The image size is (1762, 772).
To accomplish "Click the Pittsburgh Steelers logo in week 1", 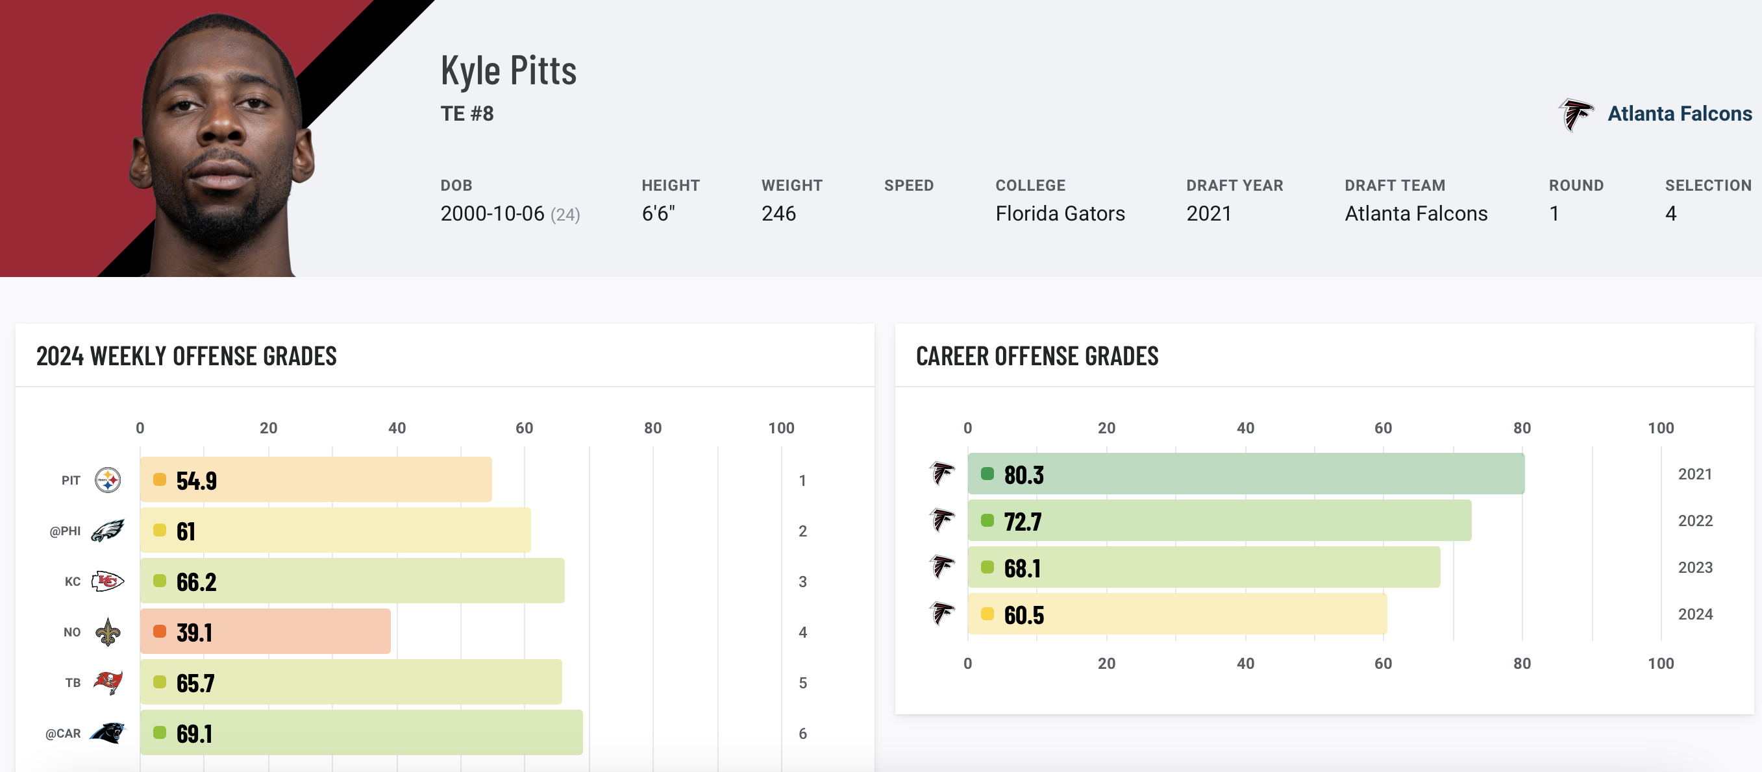I will (x=107, y=480).
